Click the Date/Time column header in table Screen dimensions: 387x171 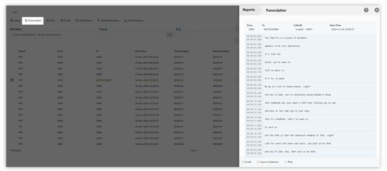coord(141,51)
